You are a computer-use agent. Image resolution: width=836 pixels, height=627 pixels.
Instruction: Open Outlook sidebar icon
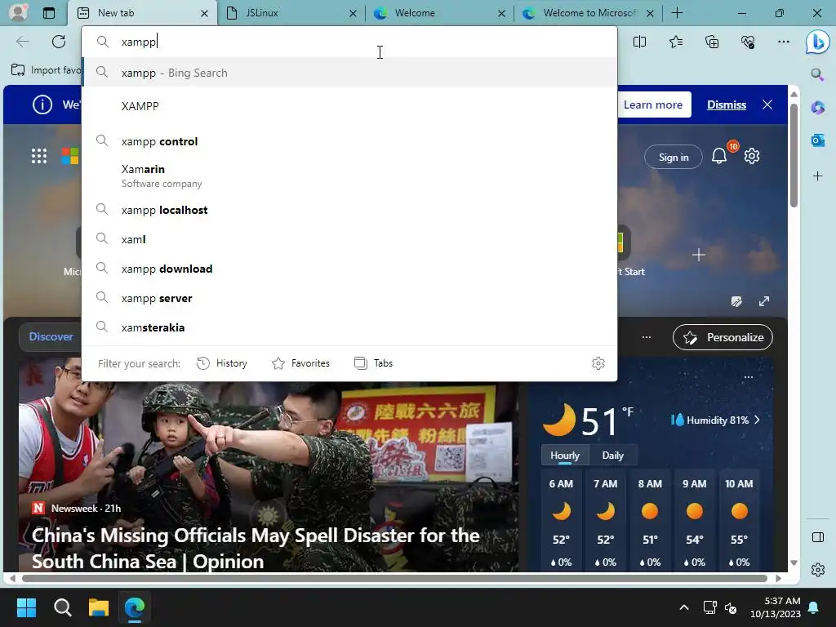817,140
